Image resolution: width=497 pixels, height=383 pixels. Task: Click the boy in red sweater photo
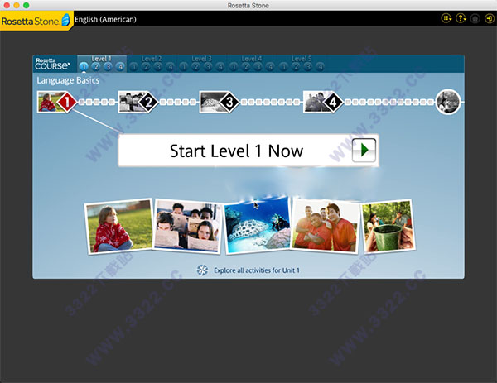click(118, 227)
